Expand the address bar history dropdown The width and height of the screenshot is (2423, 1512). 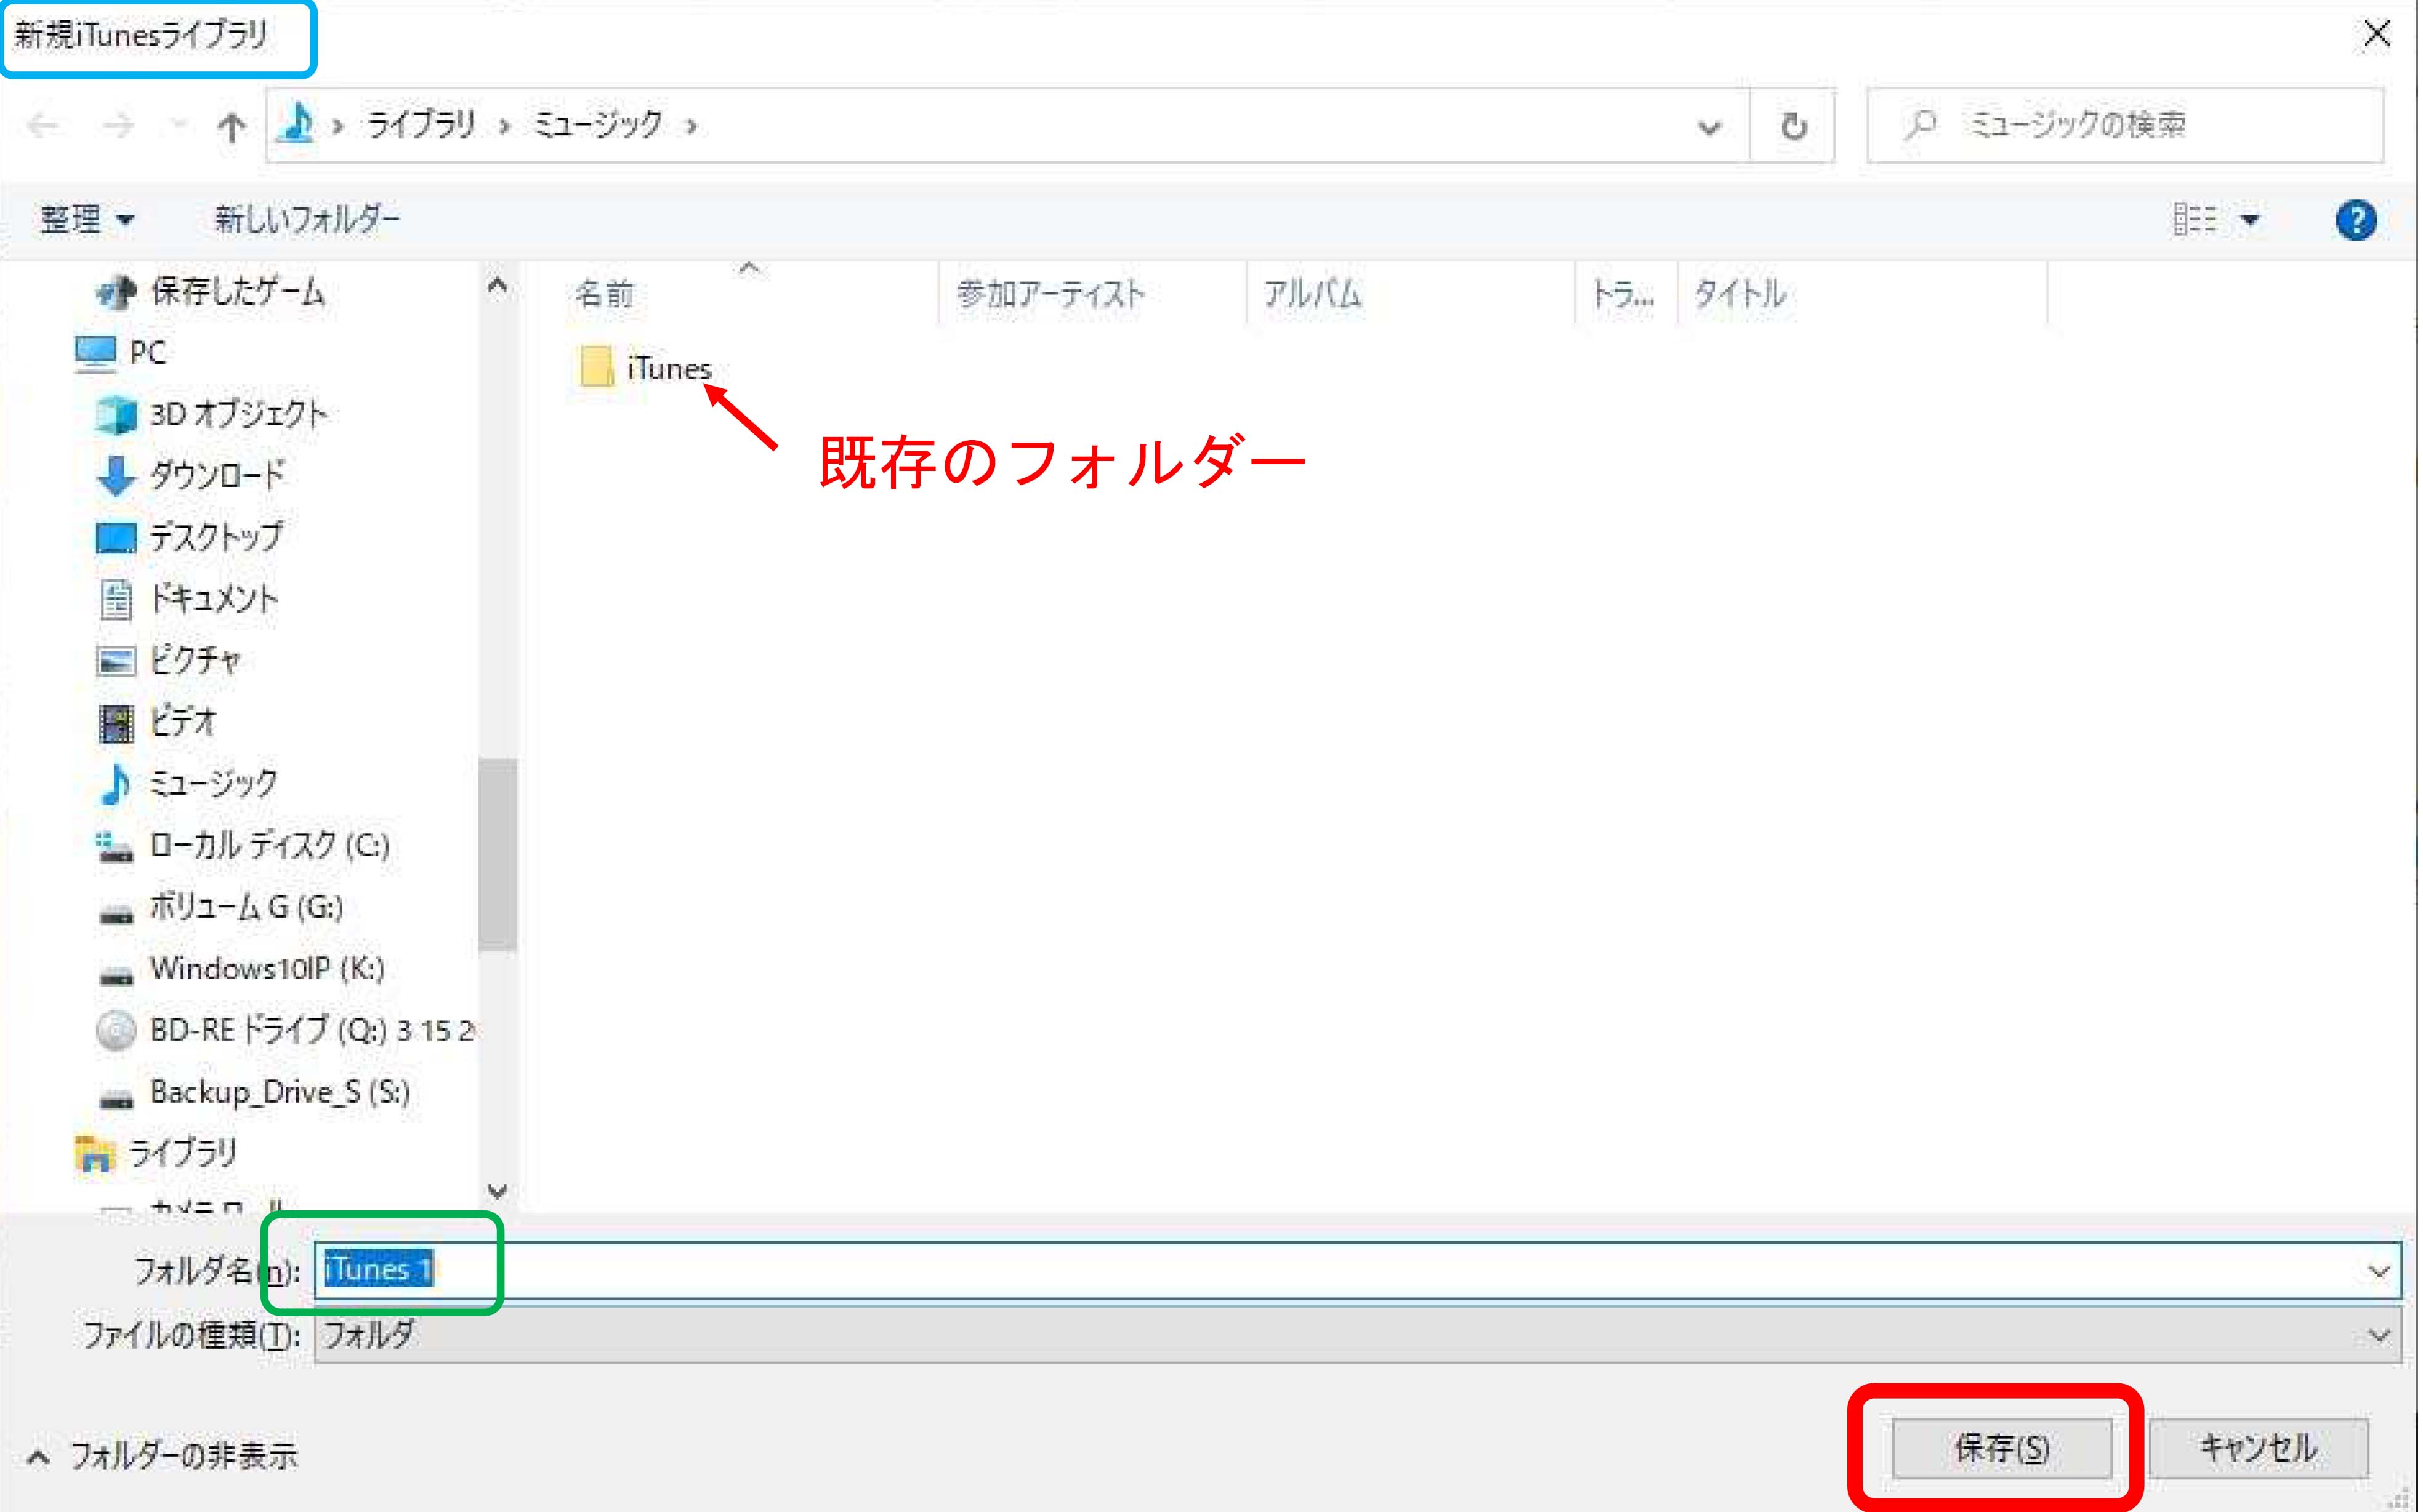[x=1709, y=127]
